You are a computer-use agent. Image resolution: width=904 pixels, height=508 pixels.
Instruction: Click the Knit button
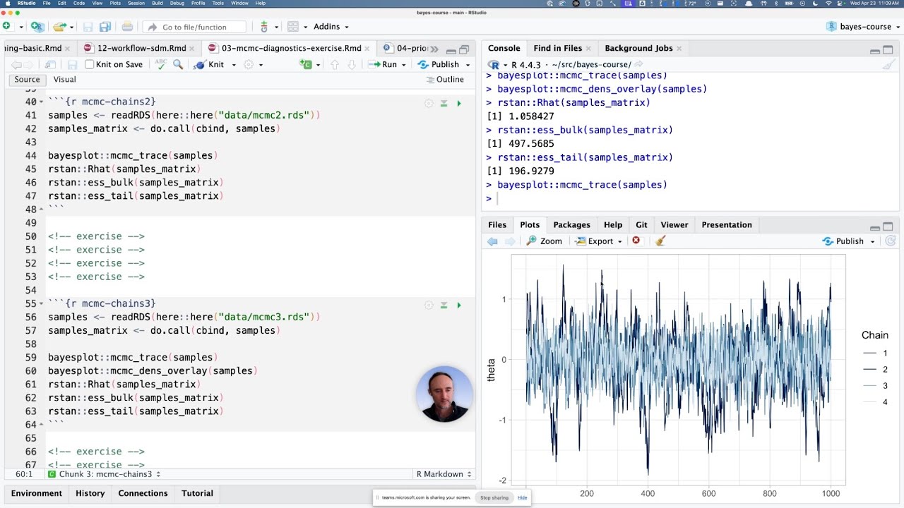coord(209,64)
